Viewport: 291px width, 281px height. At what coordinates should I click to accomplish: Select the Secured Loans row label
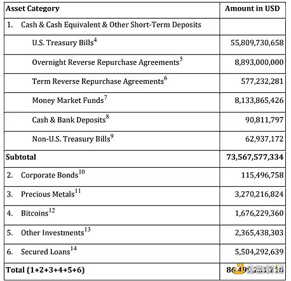(45, 252)
